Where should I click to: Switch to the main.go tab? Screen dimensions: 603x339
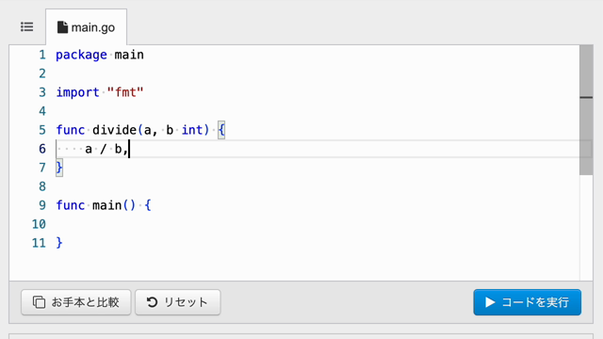(86, 27)
